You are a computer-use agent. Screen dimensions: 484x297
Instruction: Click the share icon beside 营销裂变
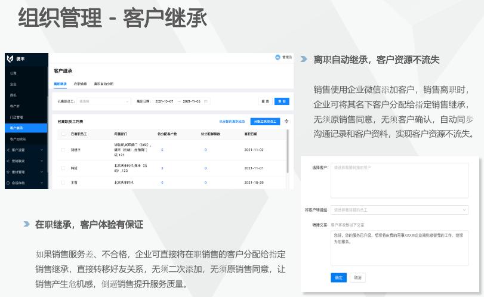8,161
